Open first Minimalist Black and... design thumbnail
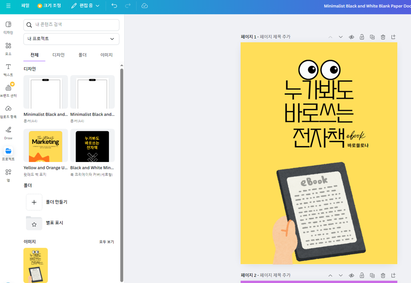Viewport: 411px width, 283px height. 46,92
